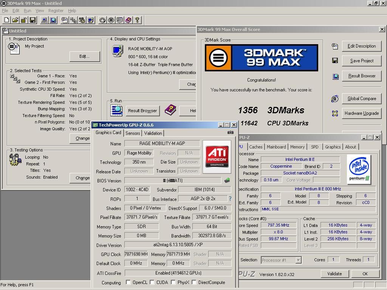
Task: Select the Graphics Card tab in GPU-Z
Action: pos(108,133)
